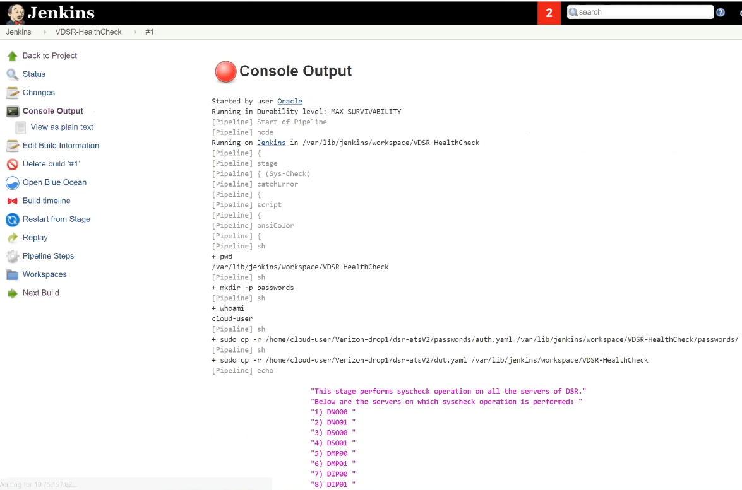The height and width of the screenshot is (490, 742).
Task: Click the search magnifier icon in search box
Action: tap(573, 12)
